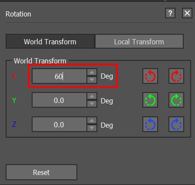Click the Rotation dialog title
195x185 pixels.
18,14
